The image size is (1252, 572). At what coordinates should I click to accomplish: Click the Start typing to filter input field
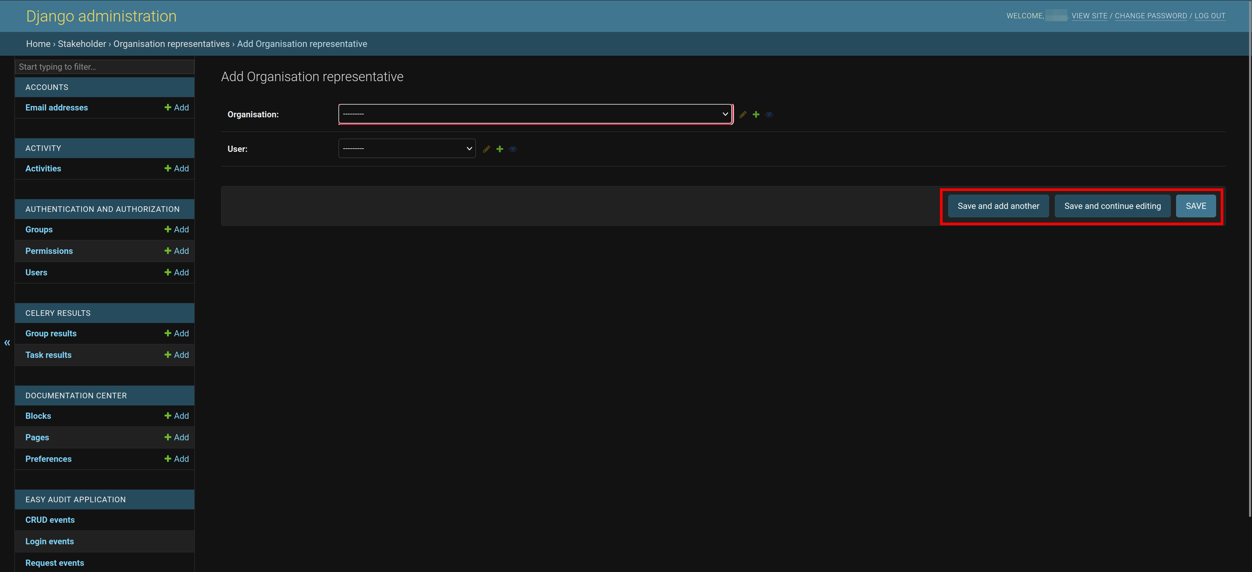103,66
